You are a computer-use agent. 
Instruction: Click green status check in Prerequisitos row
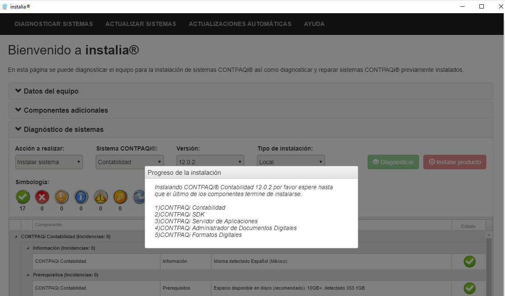pyautogui.click(x=469, y=288)
